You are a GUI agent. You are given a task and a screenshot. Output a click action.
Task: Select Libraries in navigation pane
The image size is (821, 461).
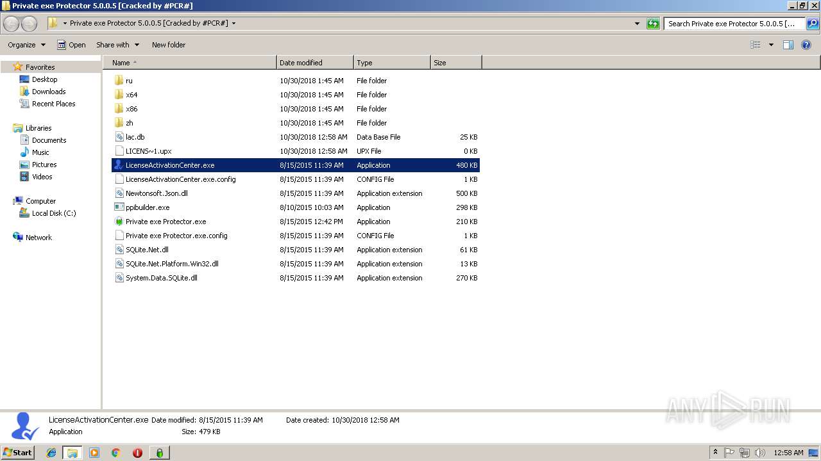click(38, 128)
